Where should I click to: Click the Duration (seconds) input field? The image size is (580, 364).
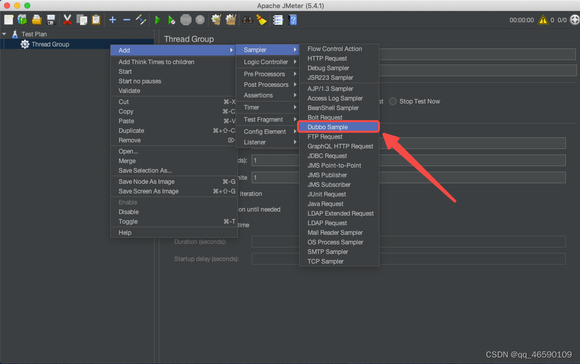pyautogui.click(x=408, y=242)
